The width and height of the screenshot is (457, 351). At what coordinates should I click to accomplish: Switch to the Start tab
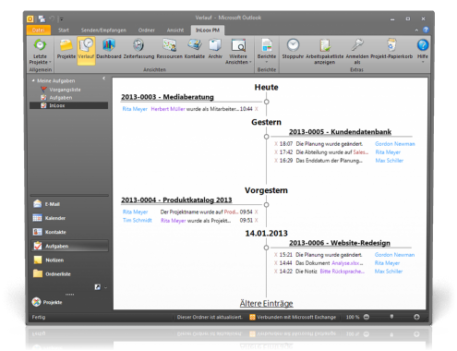point(64,30)
